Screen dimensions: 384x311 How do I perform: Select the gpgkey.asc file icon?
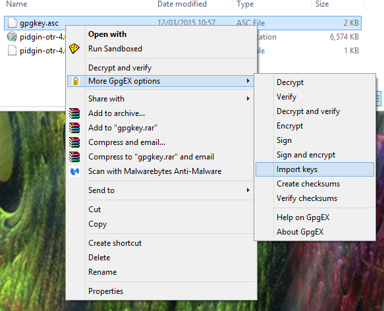click(12, 23)
